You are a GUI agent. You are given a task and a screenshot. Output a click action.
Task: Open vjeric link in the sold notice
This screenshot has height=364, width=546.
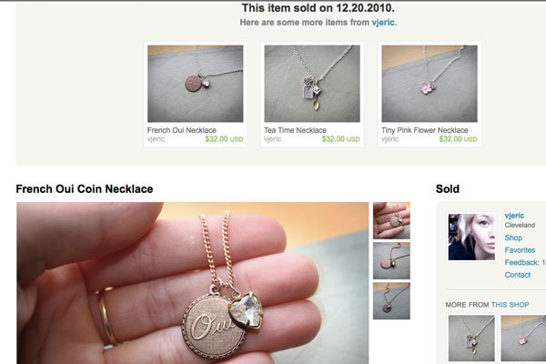click(383, 22)
